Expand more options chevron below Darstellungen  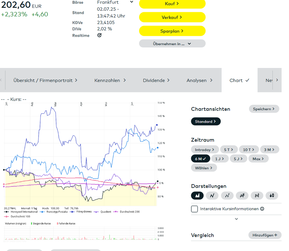coord(236,219)
